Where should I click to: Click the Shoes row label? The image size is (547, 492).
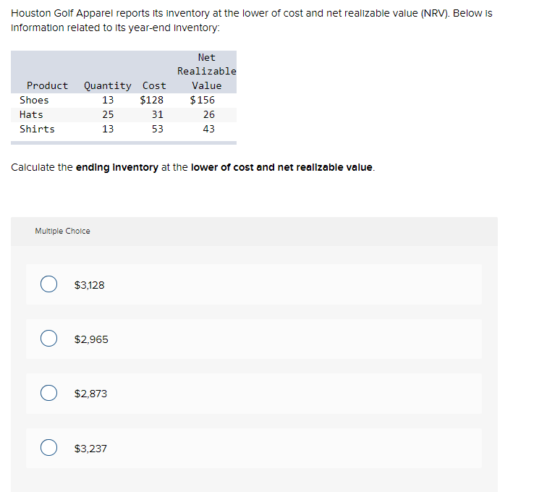tap(34, 100)
